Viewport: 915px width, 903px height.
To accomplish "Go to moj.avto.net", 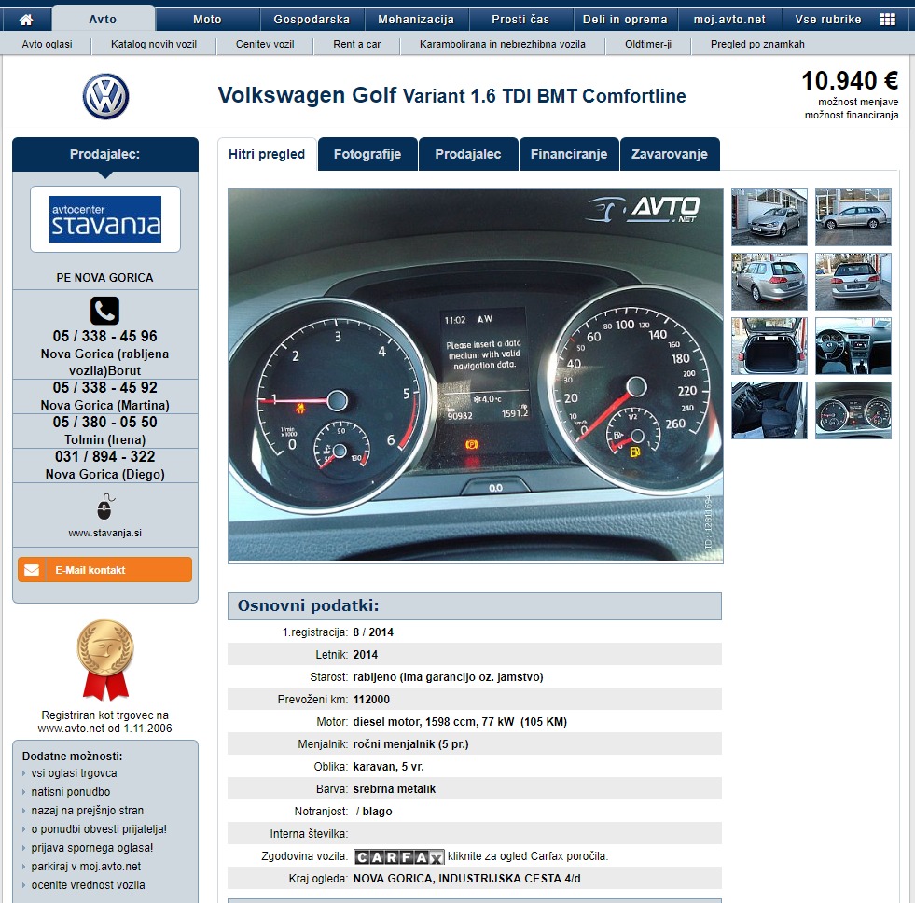I will pos(729,20).
